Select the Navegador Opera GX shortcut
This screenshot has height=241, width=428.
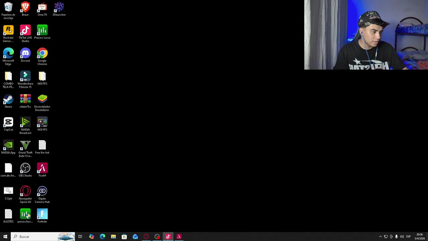(25, 195)
